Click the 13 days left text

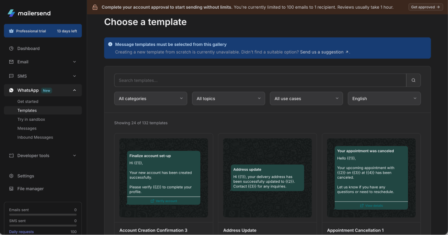(67, 31)
